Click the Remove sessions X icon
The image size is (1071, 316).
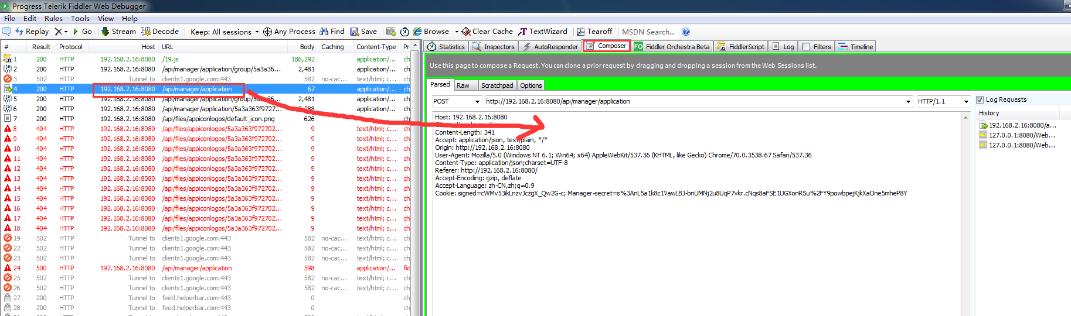[x=58, y=32]
